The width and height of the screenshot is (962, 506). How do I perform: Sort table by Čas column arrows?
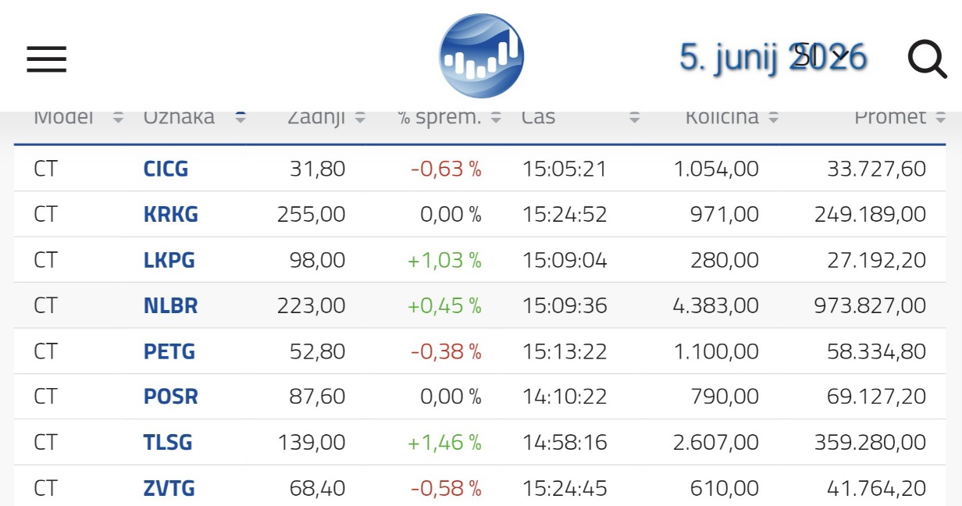coord(635,118)
